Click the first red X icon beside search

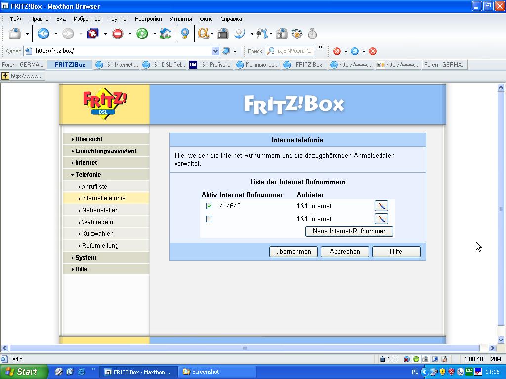pos(337,51)
